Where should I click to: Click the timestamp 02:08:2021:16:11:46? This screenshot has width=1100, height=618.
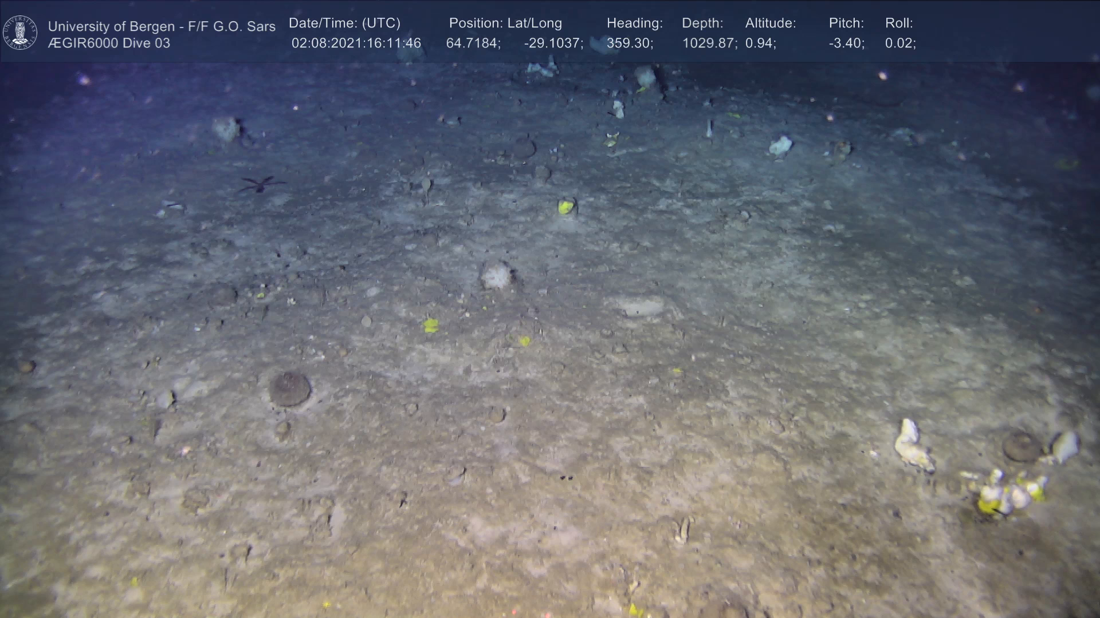pyautogui.click(x=356, y=43)
